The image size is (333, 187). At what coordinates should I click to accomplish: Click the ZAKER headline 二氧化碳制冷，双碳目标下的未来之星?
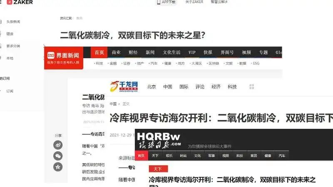coord(133,35)
